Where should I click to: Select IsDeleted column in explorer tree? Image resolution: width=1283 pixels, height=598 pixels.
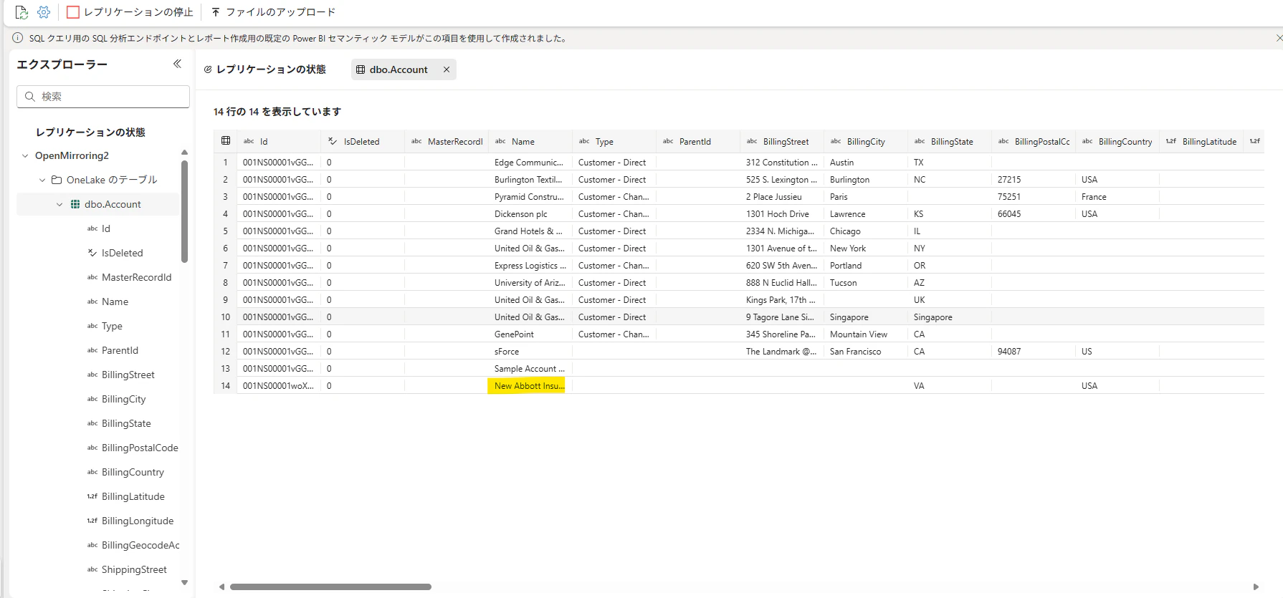122,253
